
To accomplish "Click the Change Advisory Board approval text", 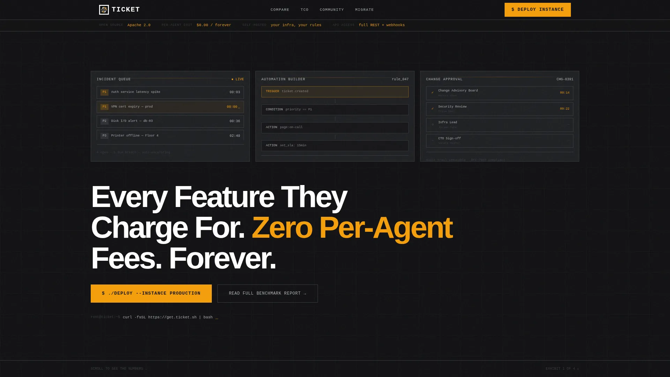I will coord(458,91).
